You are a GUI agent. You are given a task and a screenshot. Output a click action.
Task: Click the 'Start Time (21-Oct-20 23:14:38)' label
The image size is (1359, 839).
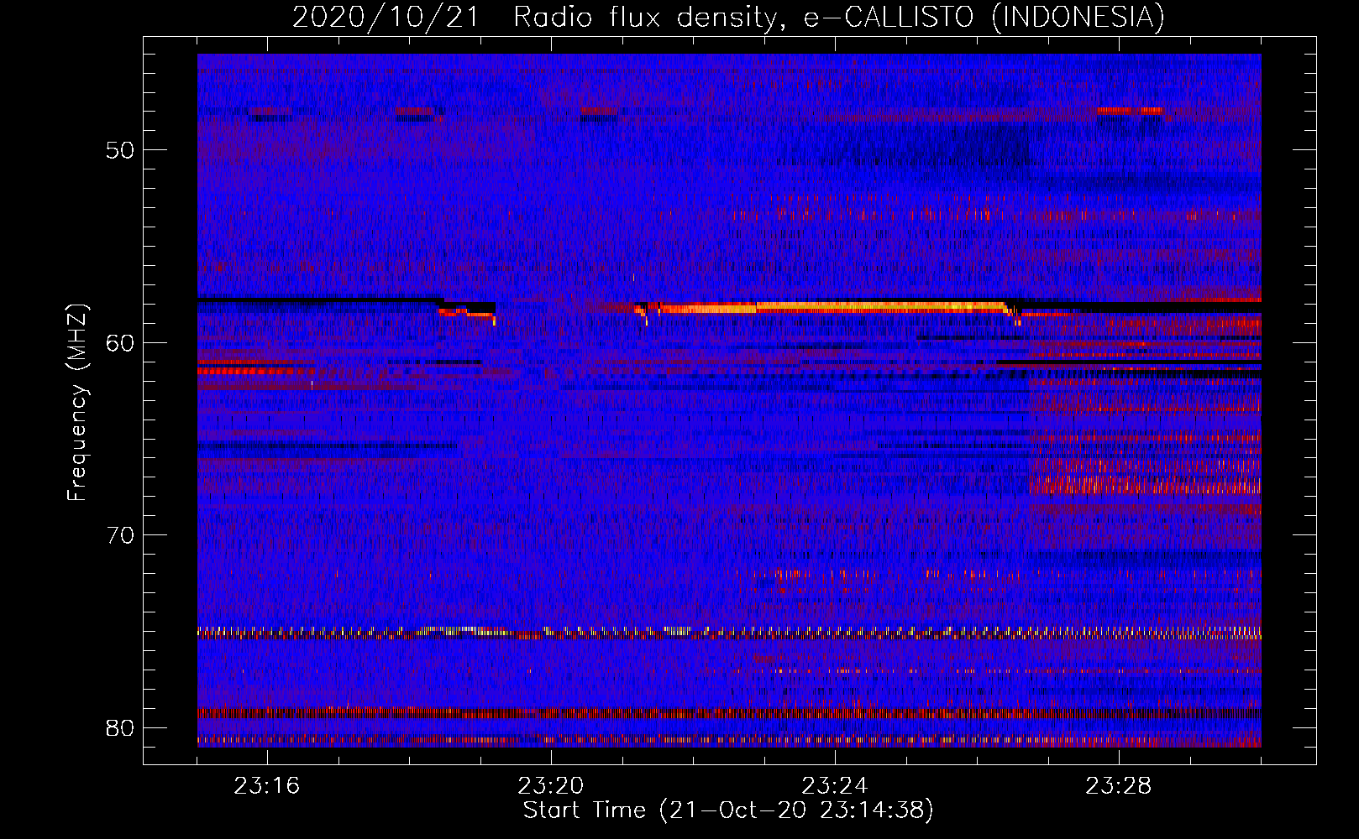[728, 810]
